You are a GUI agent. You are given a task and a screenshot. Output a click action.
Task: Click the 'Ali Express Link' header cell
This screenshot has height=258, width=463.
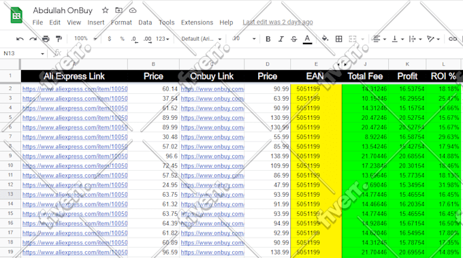click(74, 76)
